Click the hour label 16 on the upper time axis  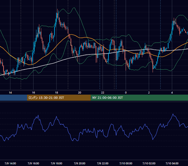33,93
